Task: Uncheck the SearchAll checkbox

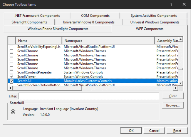Action: (11, 81)
